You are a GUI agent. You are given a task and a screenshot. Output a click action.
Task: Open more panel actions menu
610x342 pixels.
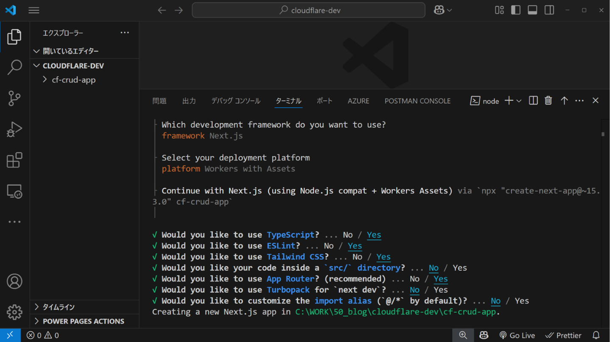tap(579, 101)
